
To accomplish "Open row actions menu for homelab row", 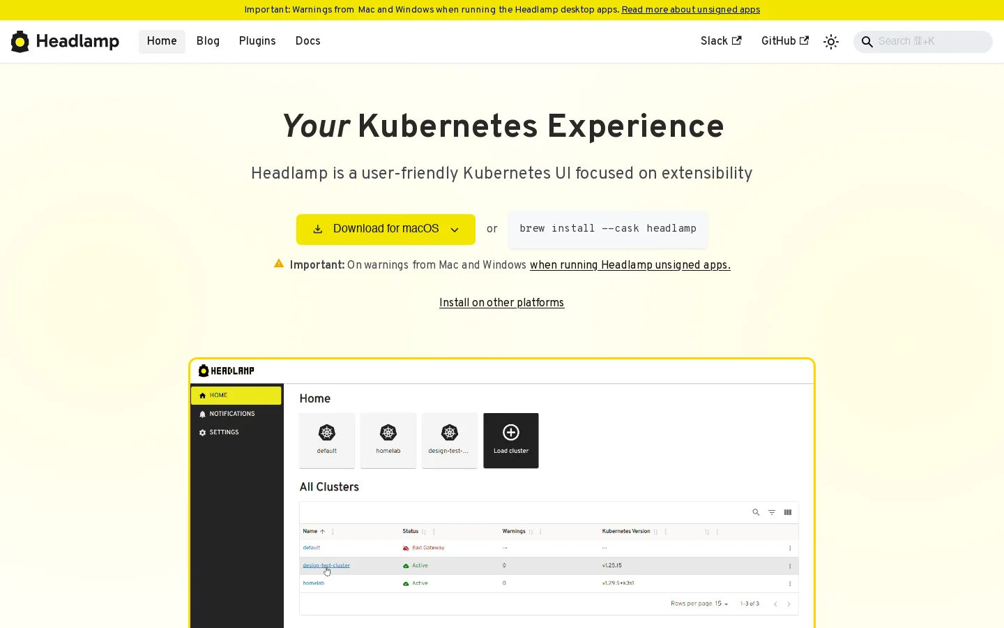I will tap(790, 583).
